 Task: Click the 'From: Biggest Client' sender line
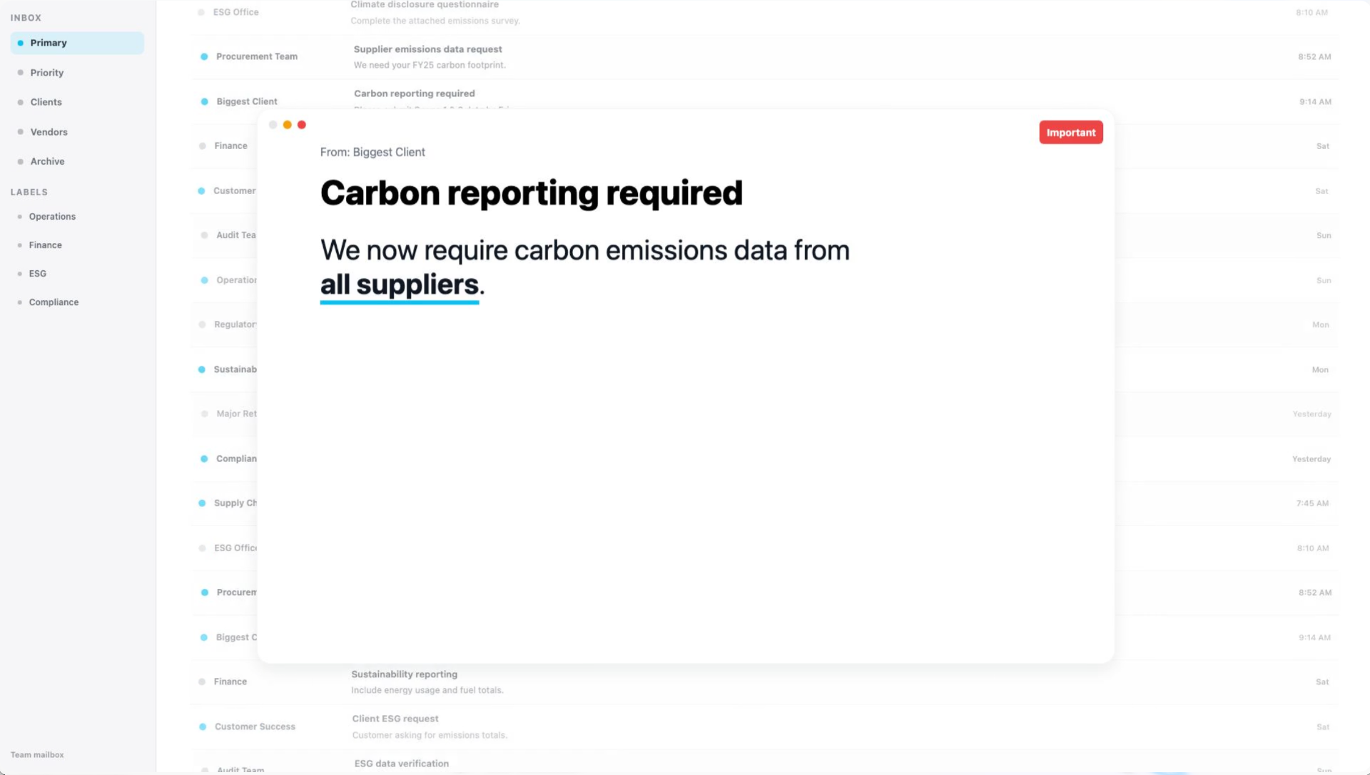372,153
